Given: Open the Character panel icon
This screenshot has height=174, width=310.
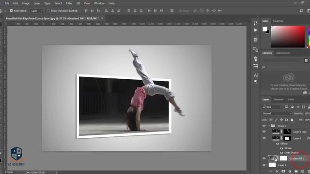Looking at the screenshot, I should coord(255,75).
